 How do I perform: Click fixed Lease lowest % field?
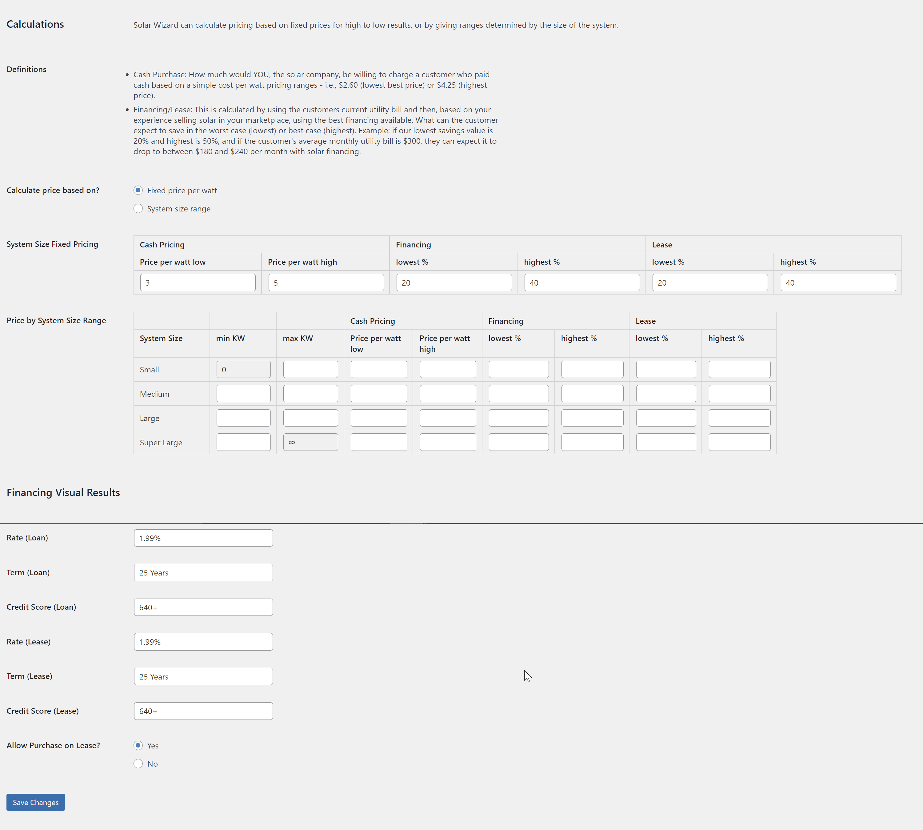[x=710, y=283]
